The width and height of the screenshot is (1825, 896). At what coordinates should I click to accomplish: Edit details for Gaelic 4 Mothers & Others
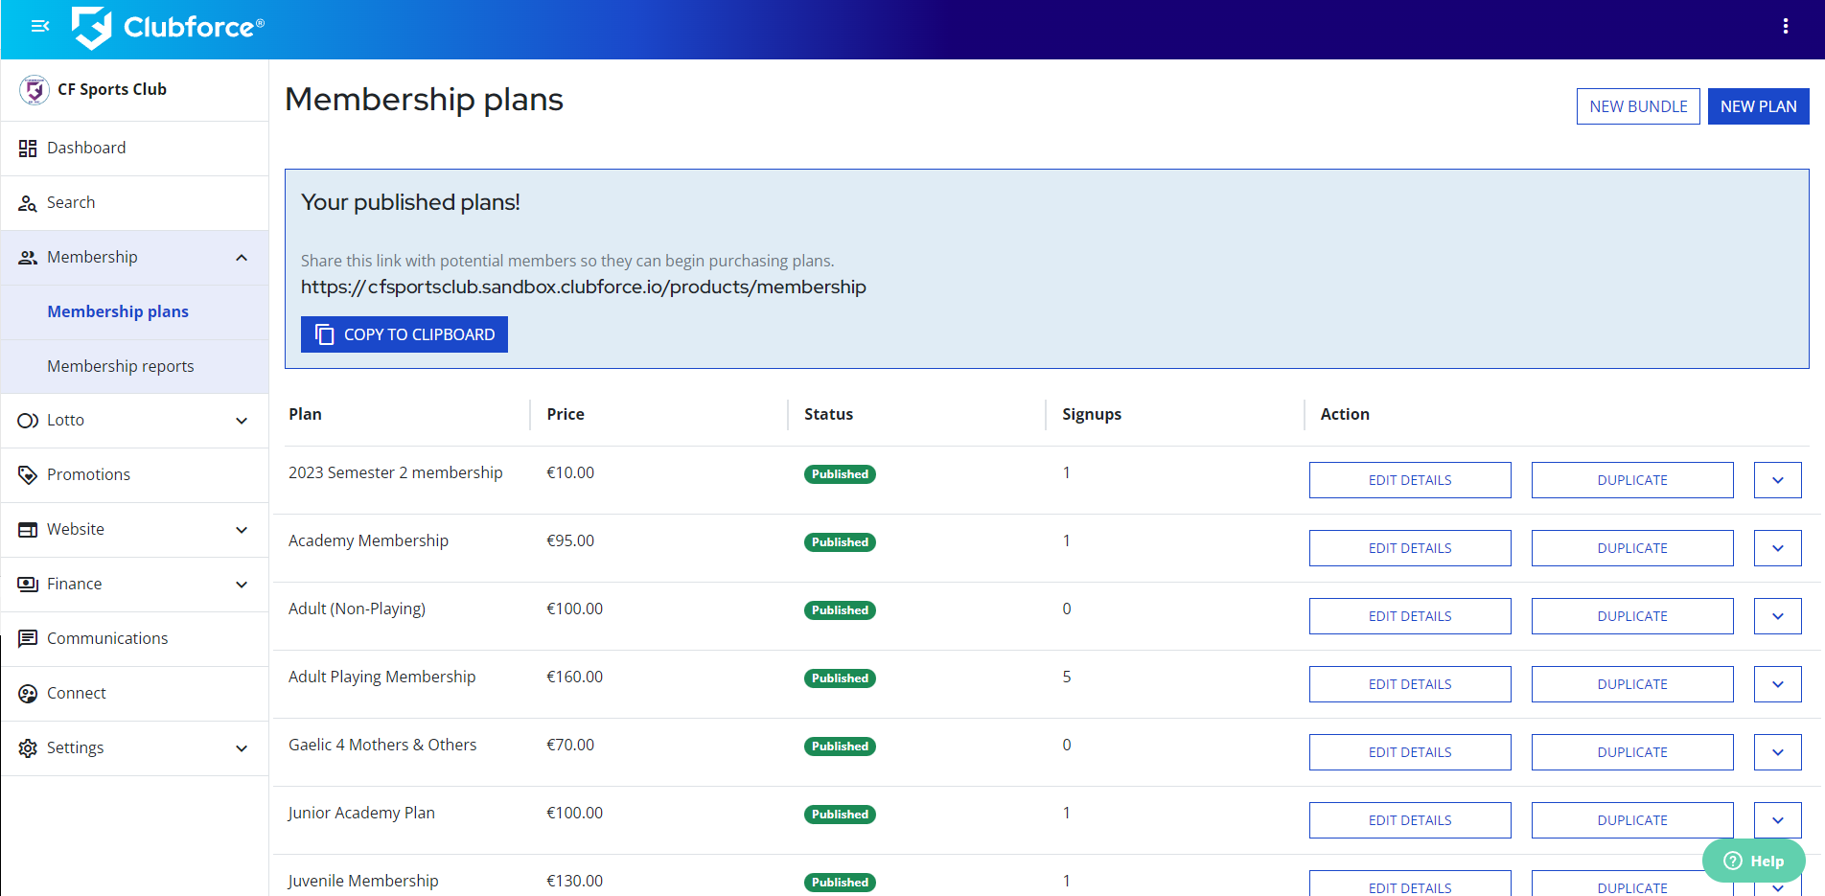tap(1410, 752)
